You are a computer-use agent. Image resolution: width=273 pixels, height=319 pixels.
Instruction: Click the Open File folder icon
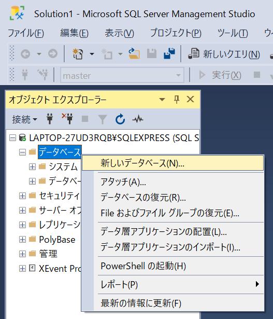pyautogui.click(x=134, y=54)
